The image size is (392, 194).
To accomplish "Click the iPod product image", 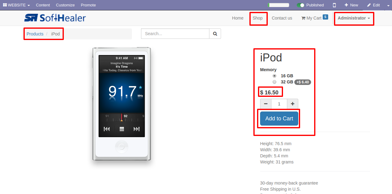I will 122,104.
